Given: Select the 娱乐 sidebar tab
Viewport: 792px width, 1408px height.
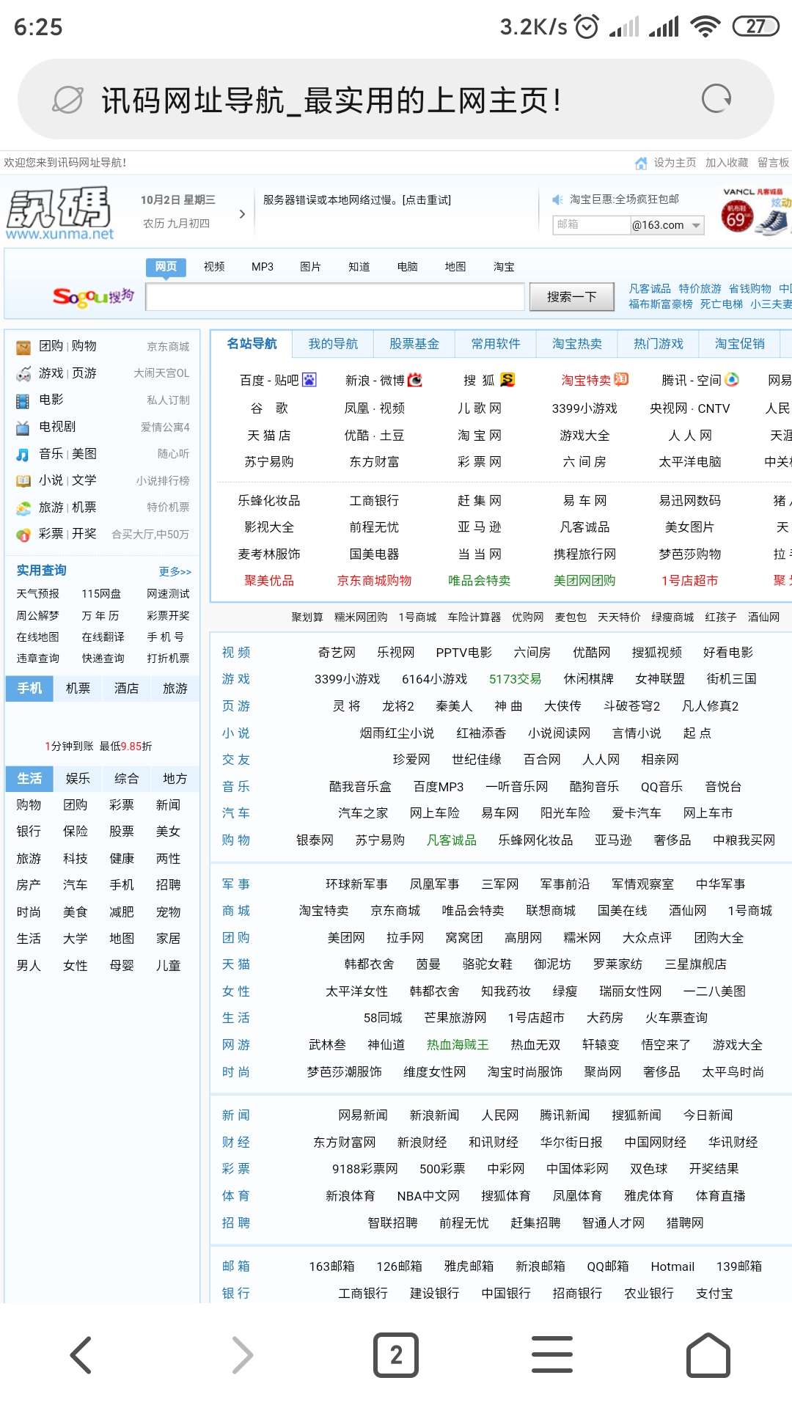Looking at the screenshot, I should [x=78, y=779].
